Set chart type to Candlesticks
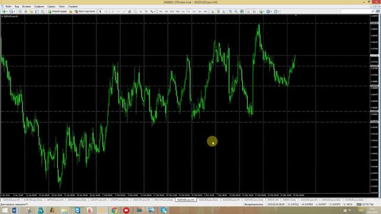This screenshot has width=381, height=214. [x=218, y=11]
